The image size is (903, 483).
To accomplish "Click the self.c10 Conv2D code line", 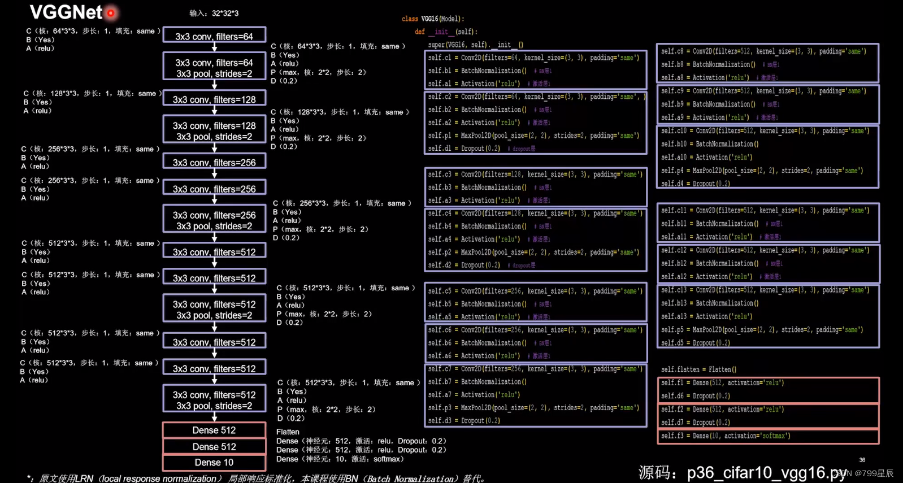I will (765, 131).
